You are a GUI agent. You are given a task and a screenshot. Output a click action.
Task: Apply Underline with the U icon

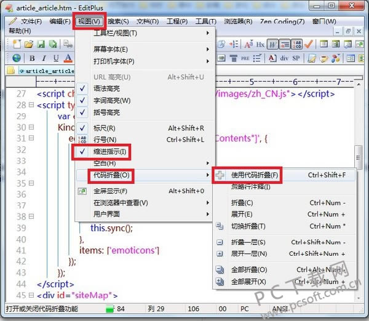[x=56, y=58]
